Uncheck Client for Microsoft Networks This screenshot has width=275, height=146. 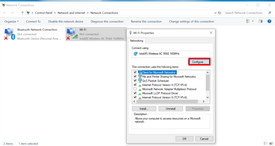pos(135,72)
